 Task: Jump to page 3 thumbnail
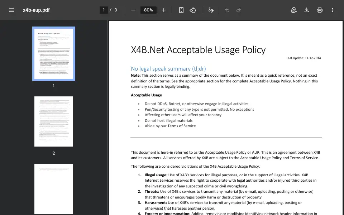click(x=54, y=189)
